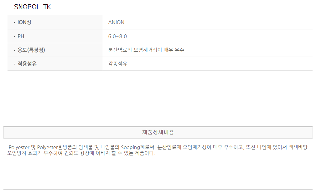Screen dimensions: 316x193
Task: Click the 분산염료의 오염제거성이 매우 우수 value
Action: [146, 50]
